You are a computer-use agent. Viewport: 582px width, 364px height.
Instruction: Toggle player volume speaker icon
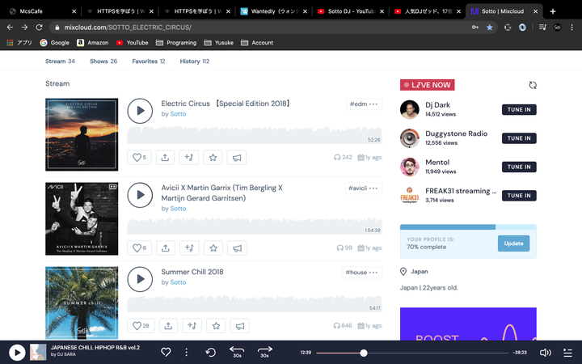(x=546, y=353)
